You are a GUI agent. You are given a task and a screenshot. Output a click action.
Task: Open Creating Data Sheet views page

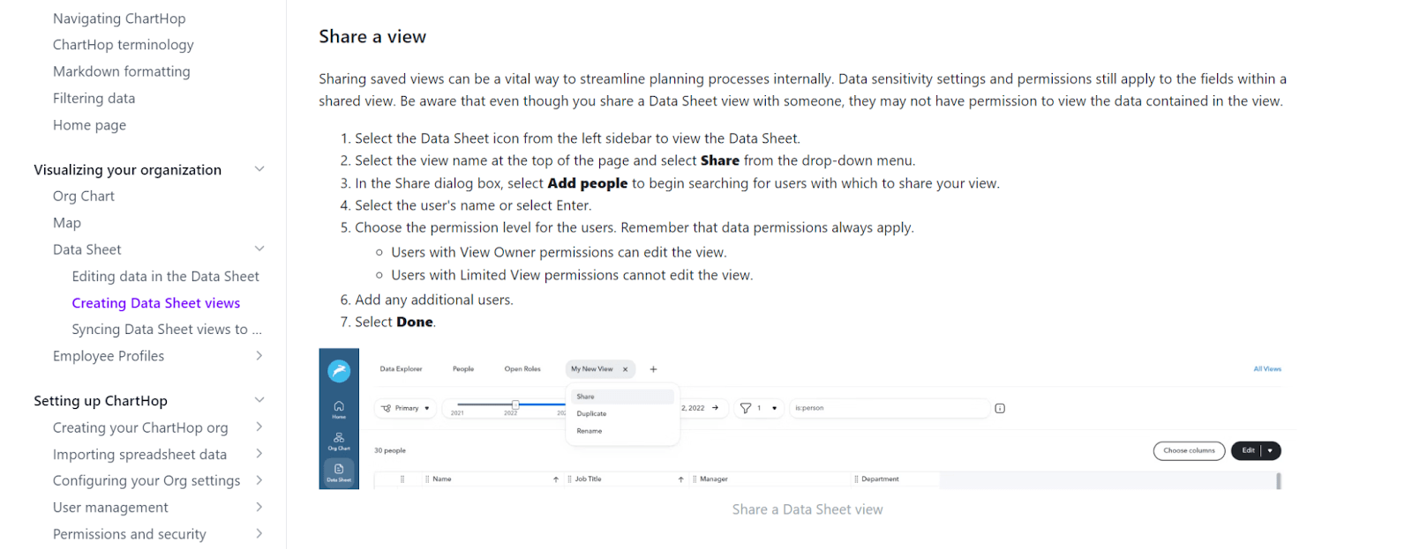(x=156, y=303)
